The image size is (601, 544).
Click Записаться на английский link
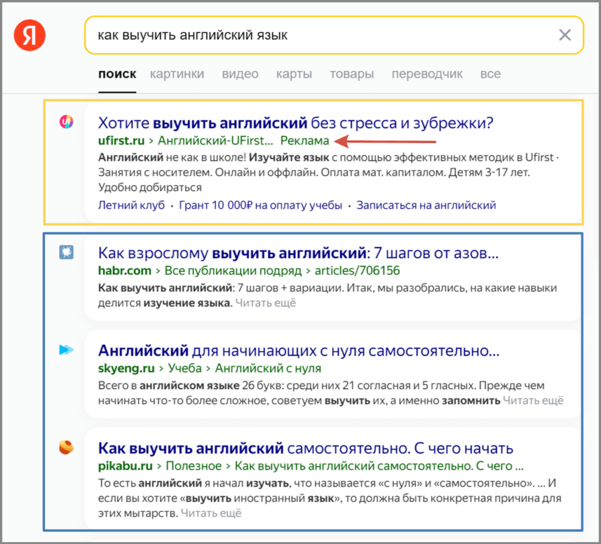click(426, 205)
